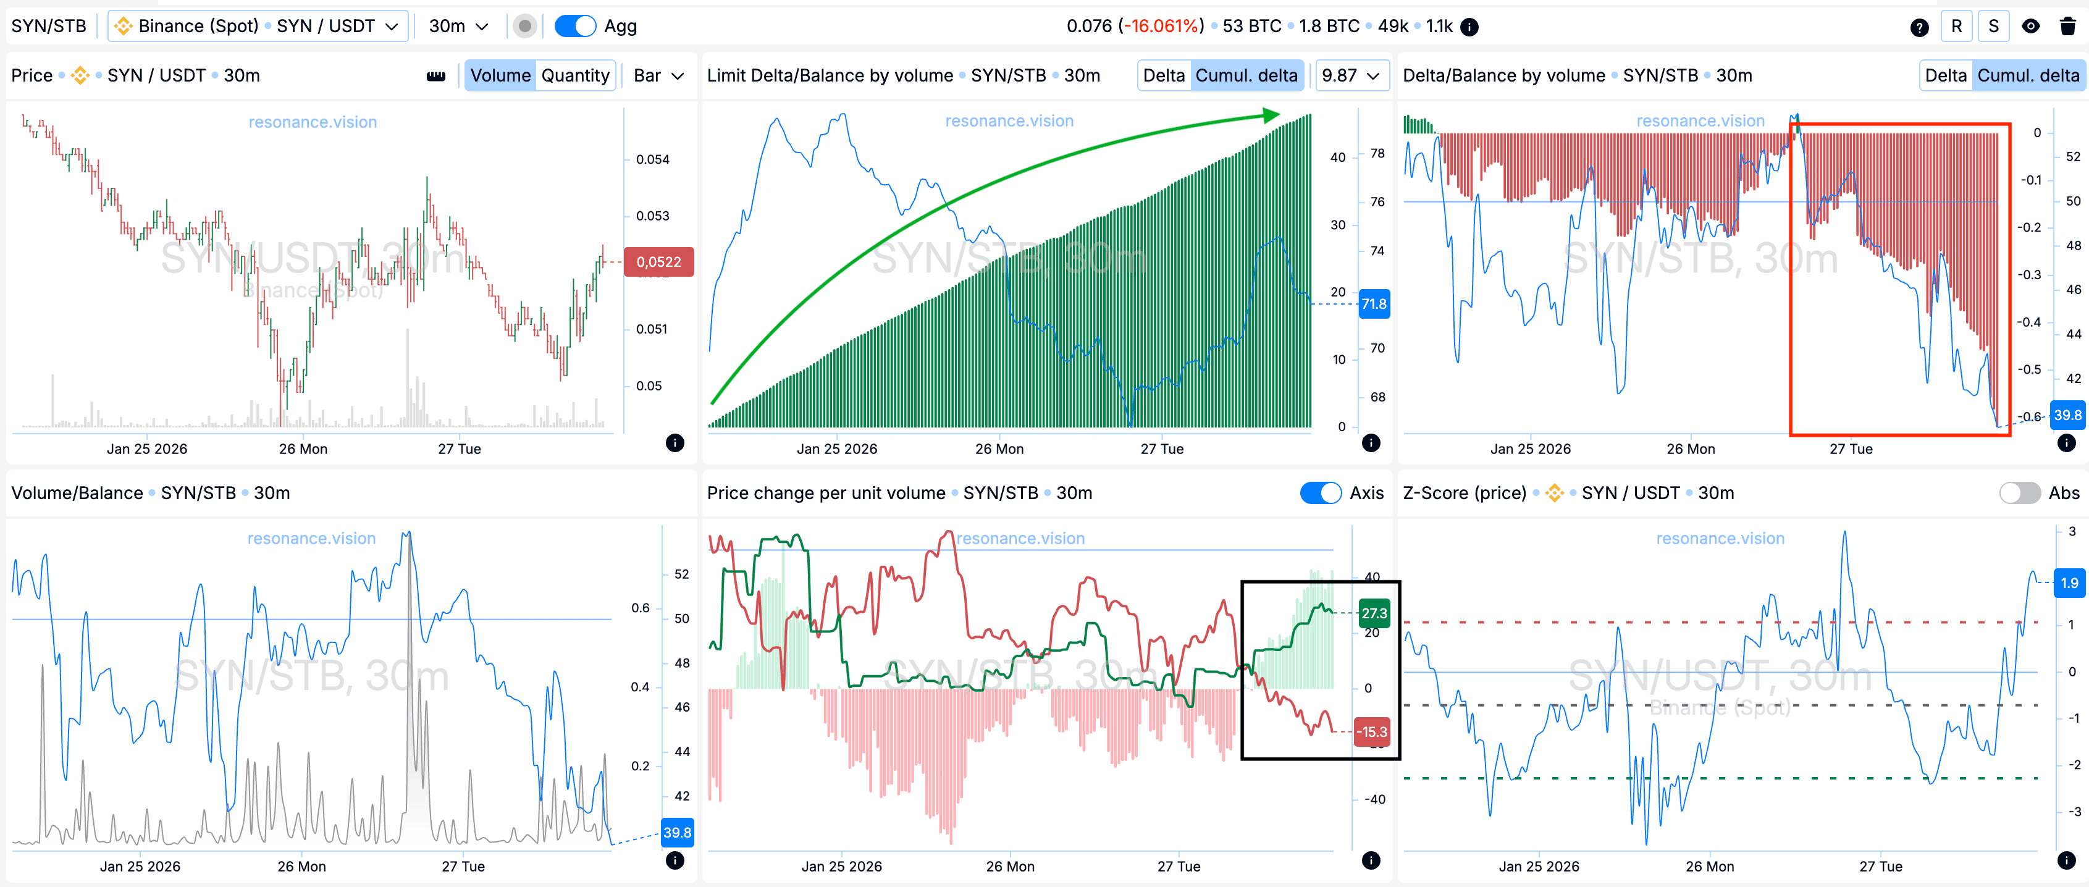This screenshot has width=2089, height=887.
Task: Select Delta tab in Limit Delta panel
Action: (1164, 75)
